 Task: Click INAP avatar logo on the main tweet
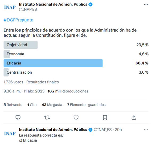click(x=10, y=7)
